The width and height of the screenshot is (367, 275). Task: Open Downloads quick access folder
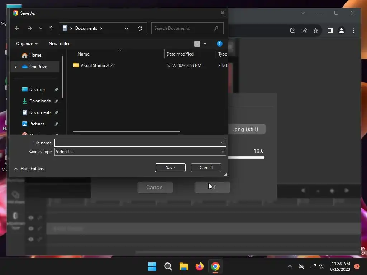coord(40,101)
